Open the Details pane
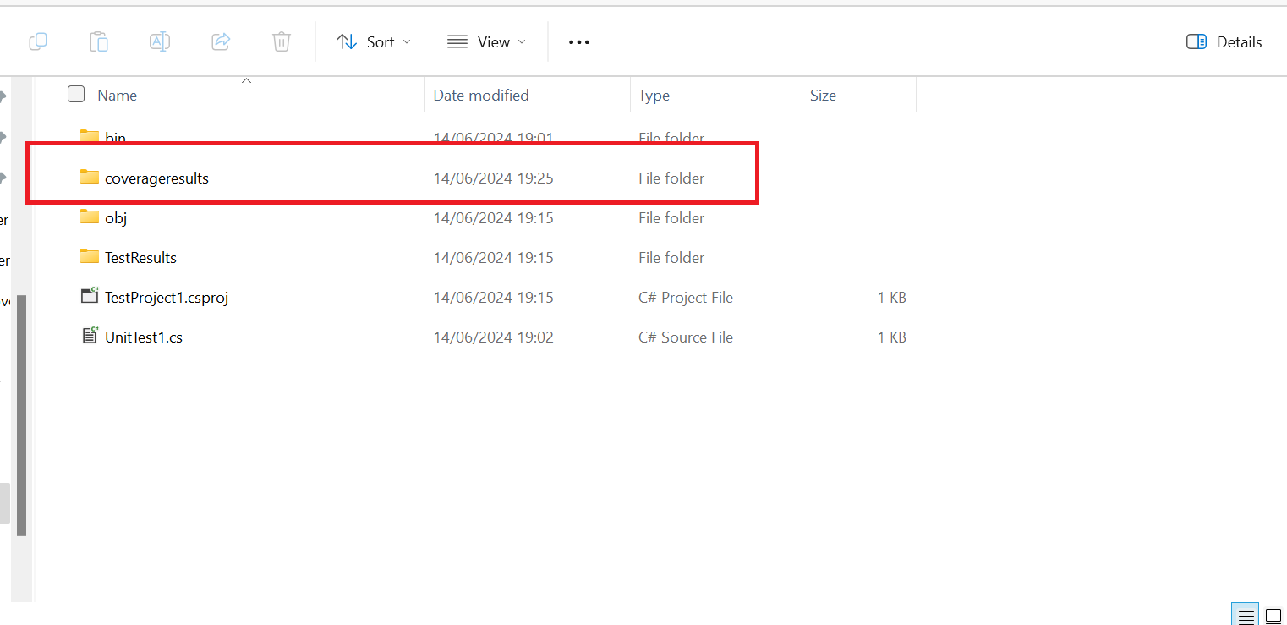Image resolution: width=1287 pixels, height=625 pixels. [1224, 41]
